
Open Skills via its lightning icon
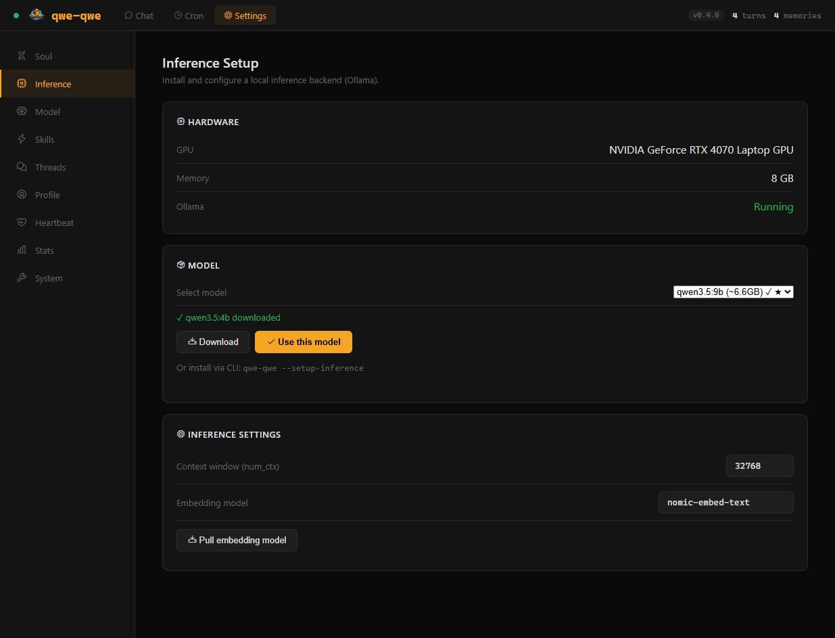pos(22,139)
